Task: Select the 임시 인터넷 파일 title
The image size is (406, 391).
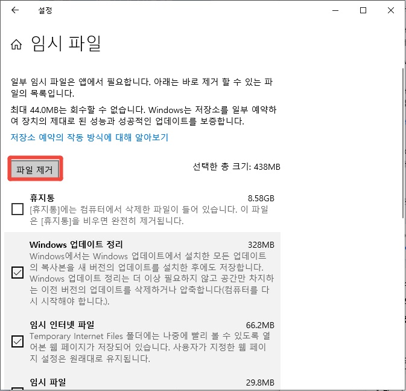Action: 62,325
